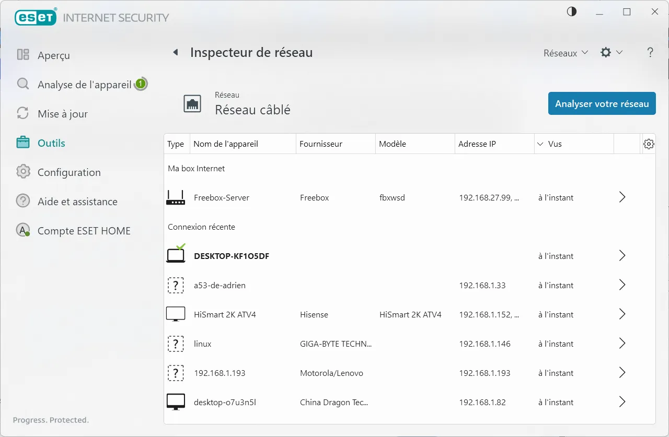This screenshot has width=669, height=437.
Task: Select the China Dragon Tec... vendor cell
Action: click(x=334, y=402)
